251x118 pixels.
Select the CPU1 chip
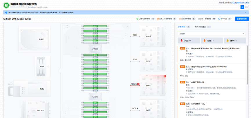95,97
